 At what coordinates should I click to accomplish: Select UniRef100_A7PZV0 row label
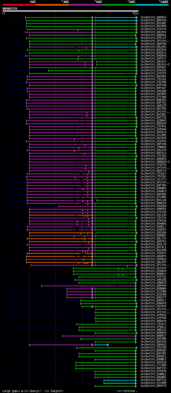click(153, 73)
